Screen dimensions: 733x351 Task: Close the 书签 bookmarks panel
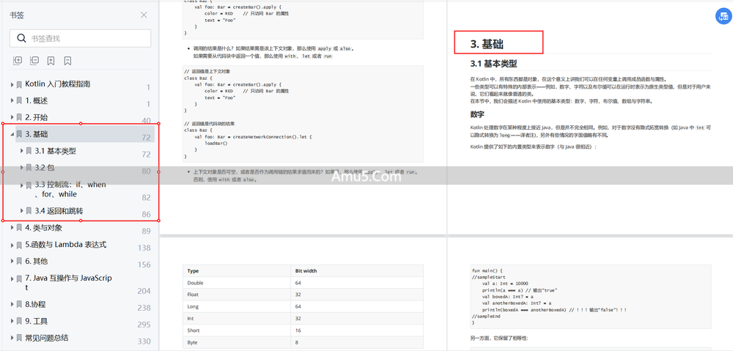144,15
